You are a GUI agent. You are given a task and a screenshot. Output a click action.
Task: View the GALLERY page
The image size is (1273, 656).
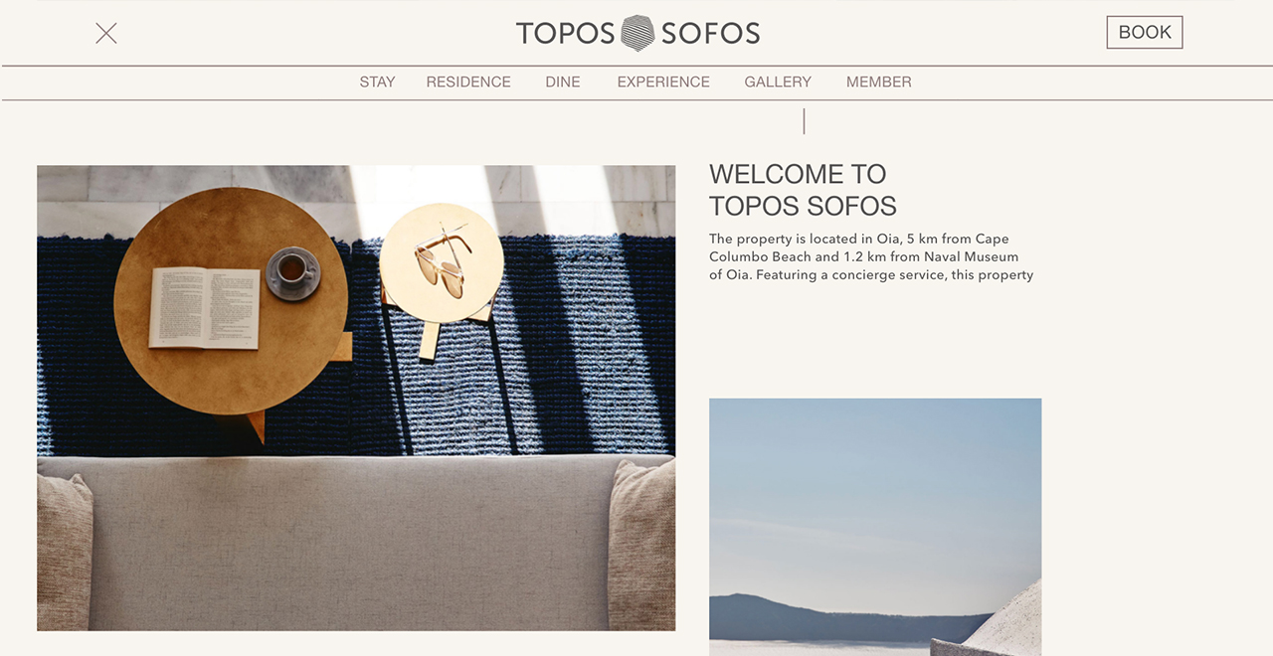point(778,82)
